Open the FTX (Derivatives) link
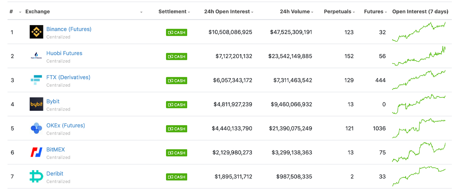 tap(68, 77)
